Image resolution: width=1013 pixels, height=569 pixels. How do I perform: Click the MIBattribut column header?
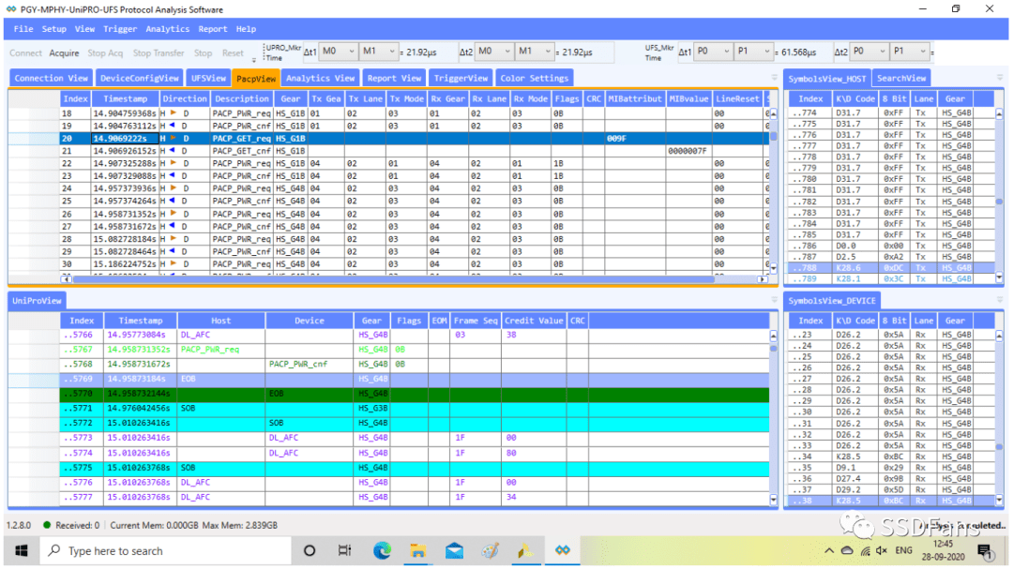click(x=635, y=98)
